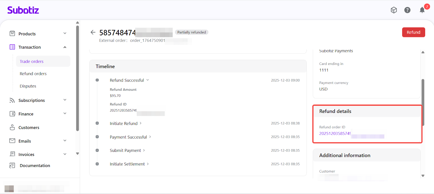Click the right panel scrollbar down arrow
Image resolution: width=434 pixels, height=194 pixels.
[x=423, y=176]
